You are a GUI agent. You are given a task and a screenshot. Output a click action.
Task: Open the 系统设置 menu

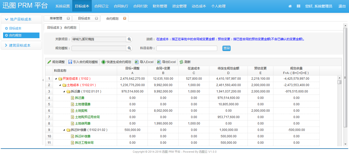(63, 6)
